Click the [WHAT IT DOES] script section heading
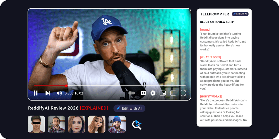The image size is (279, 139). coord(210,57)
